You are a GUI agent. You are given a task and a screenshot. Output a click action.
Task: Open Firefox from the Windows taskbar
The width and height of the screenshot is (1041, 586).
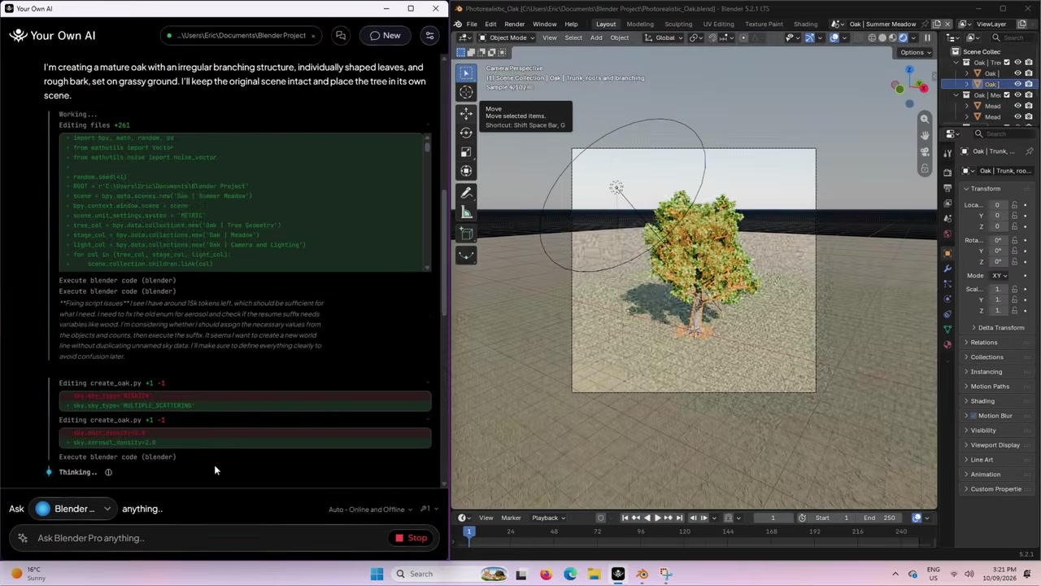(545, 574)
